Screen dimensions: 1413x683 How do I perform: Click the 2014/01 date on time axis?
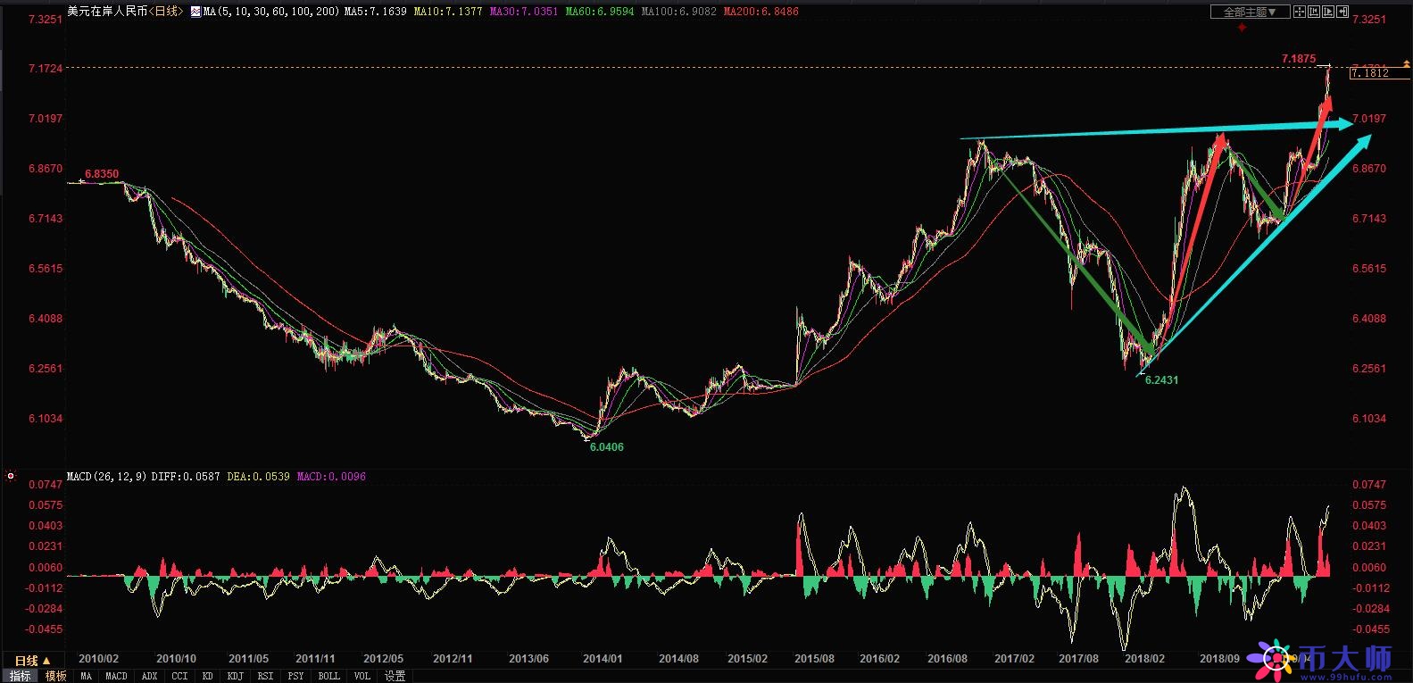coord(603,659)
